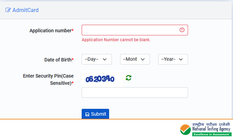Viewport: 233px width, 138px height.
Task: Click the National Testing Agency logo text
Action: tap(211, 129)
